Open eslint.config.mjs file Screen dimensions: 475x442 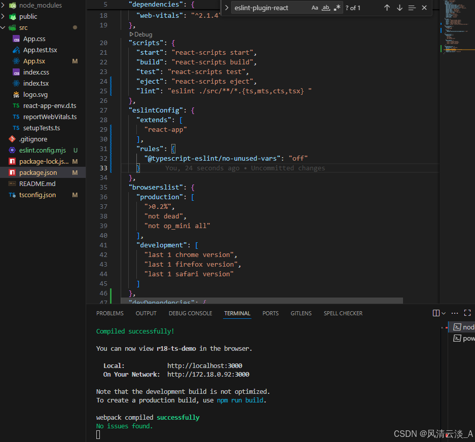tap(43, 150)
